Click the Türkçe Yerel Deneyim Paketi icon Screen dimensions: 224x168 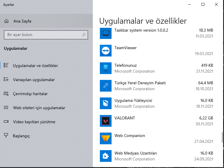(x=106, y=86)
